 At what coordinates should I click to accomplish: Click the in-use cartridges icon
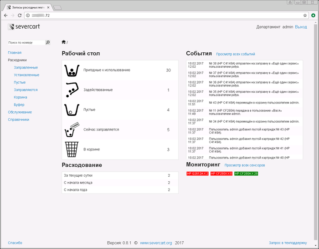71,90
